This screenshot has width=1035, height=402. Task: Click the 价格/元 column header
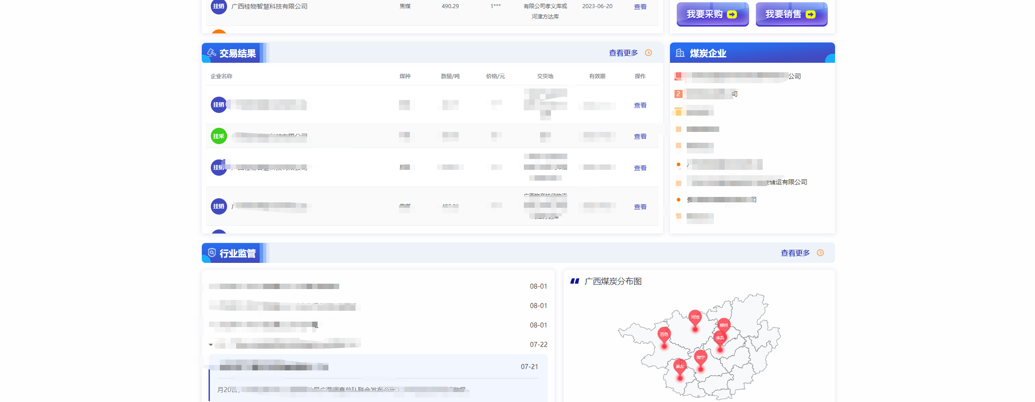[495, 76]
